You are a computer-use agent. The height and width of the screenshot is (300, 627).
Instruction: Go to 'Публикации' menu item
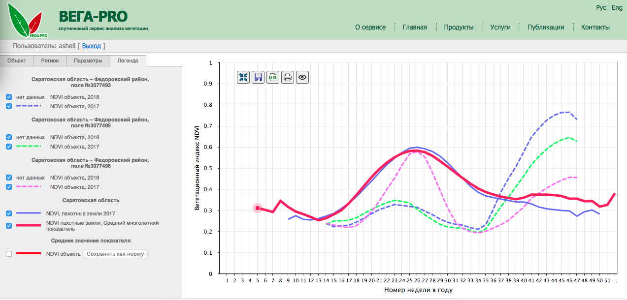pyautogui.click(x=546, y=27)
